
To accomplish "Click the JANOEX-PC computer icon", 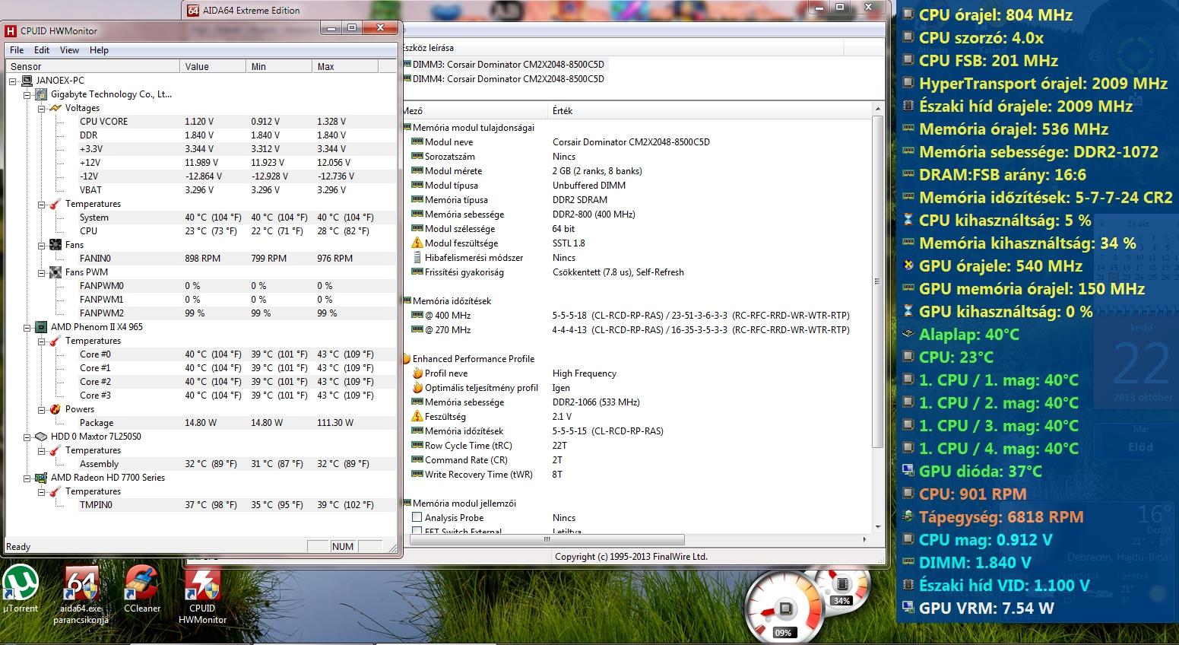I will pos(28,81).
